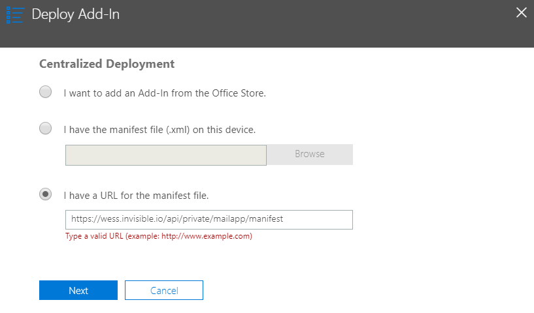Click the red 'Type a valid URL' error message
The width and height of the screenshot is (534, 313).
click(x=159, y=236)
